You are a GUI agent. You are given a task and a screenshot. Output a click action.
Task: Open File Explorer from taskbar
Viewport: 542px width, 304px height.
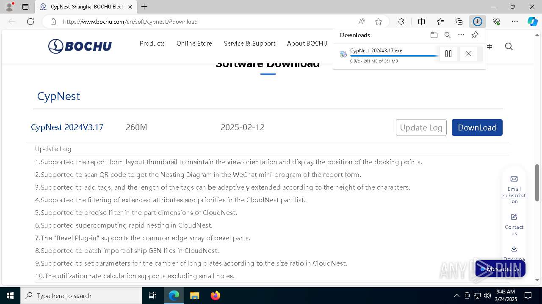[194, 296]
